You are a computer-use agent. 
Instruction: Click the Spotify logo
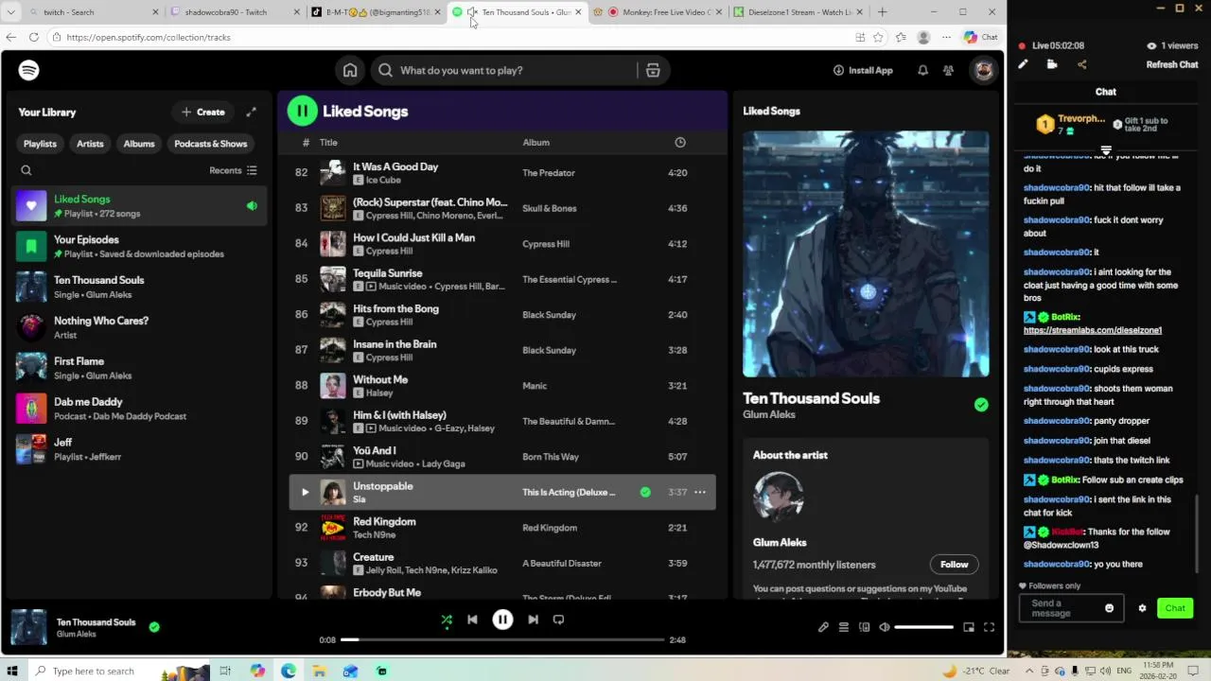[28, 70]
